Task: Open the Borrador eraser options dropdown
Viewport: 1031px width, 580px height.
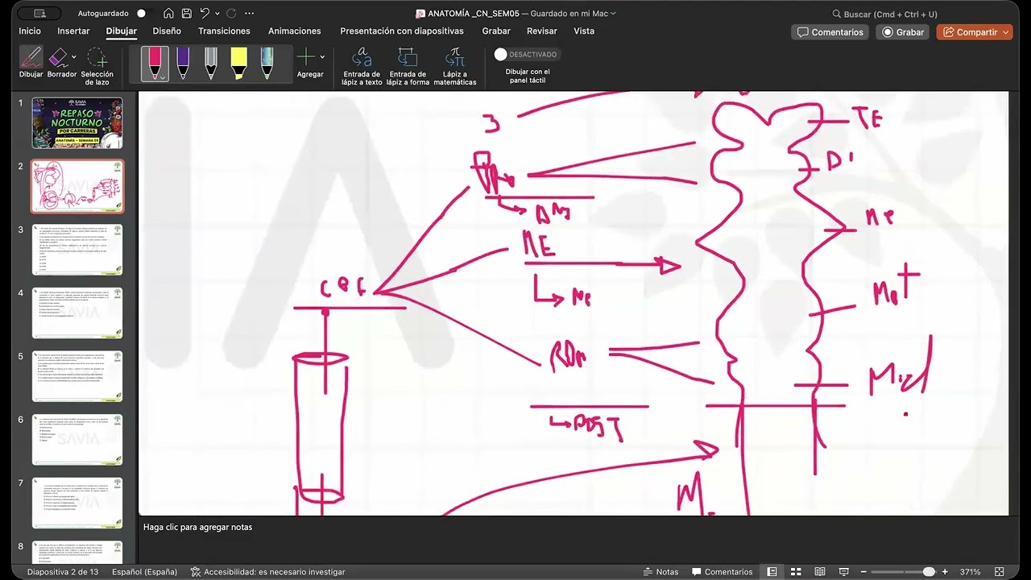Action: (x=74, y=56)
